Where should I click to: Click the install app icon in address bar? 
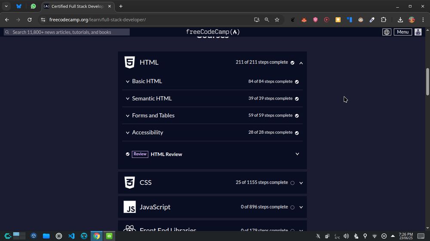(x=256, y=20)
